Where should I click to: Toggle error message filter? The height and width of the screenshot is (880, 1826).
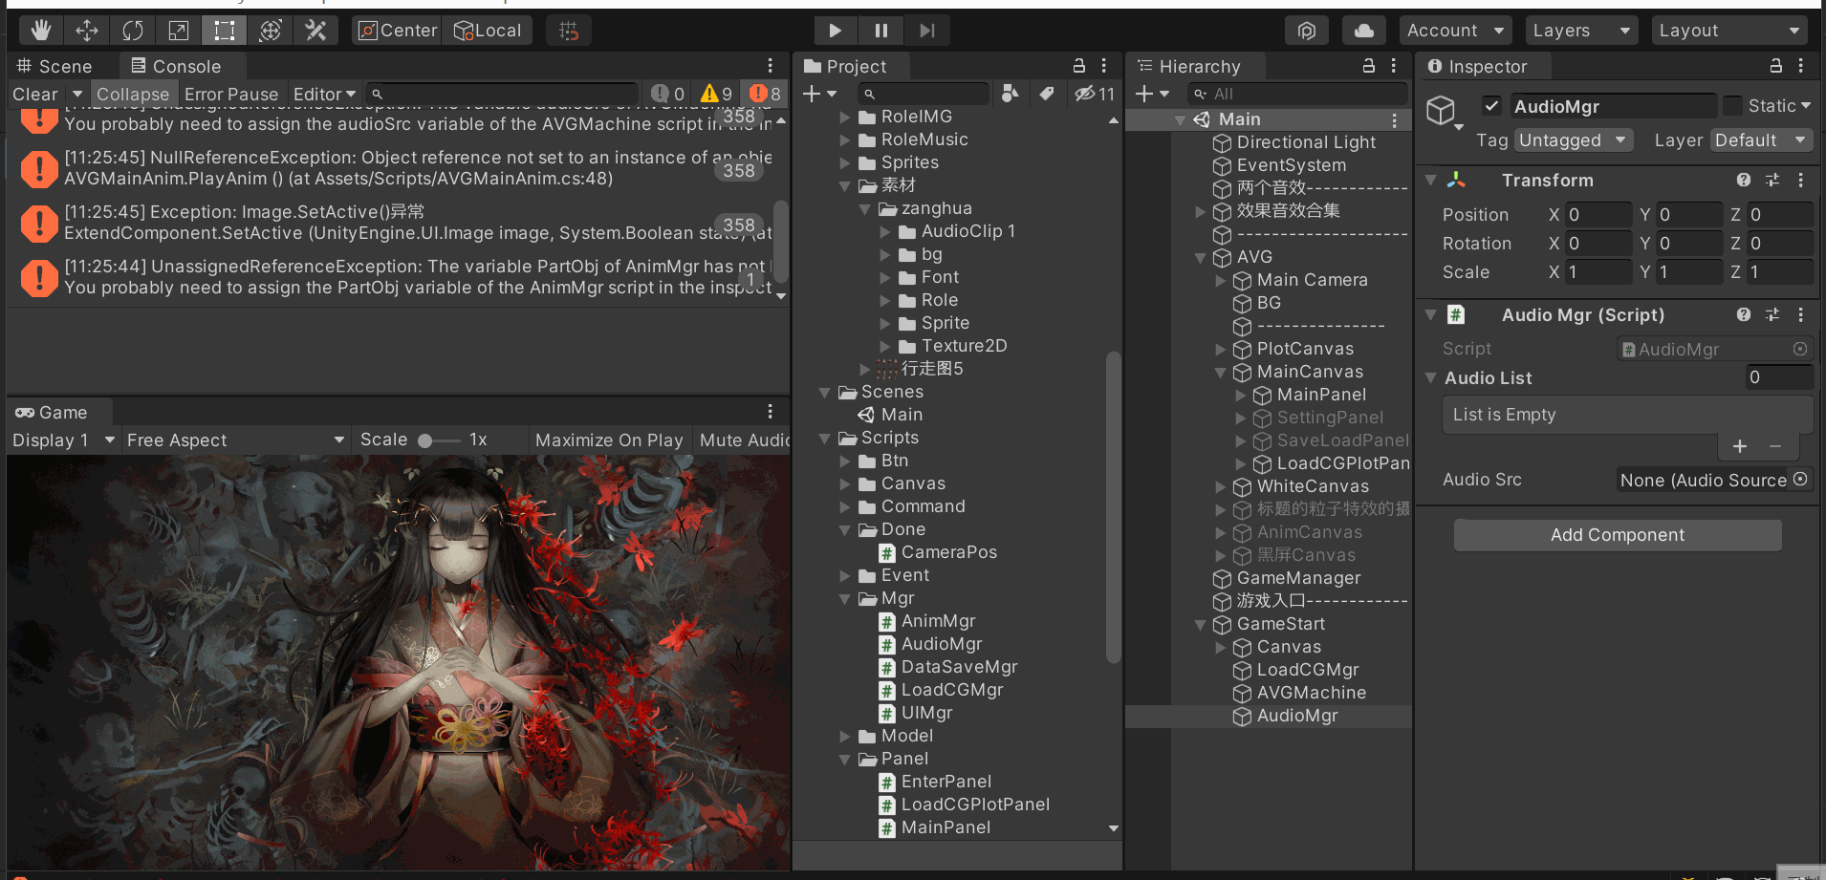pyautogui.click(x=765, y=94)
